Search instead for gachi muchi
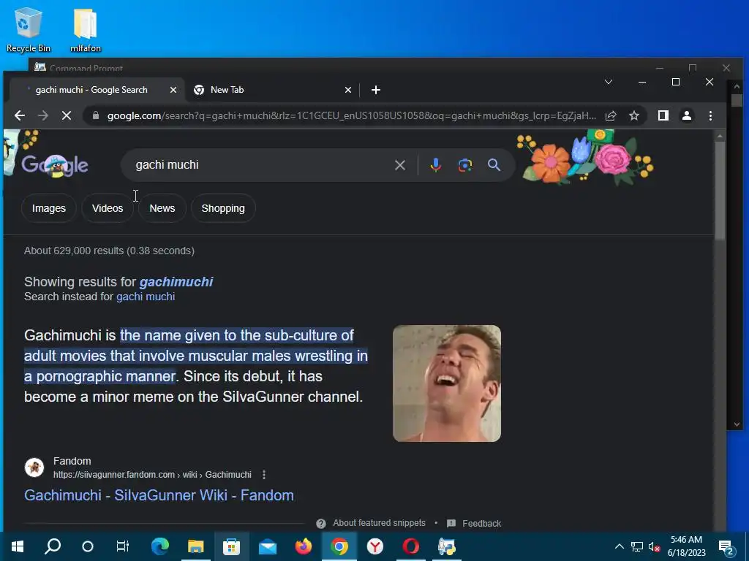Image resolution: width=749 pixels, height=561 pixels. pyautogui.click(x=146, y=297)
